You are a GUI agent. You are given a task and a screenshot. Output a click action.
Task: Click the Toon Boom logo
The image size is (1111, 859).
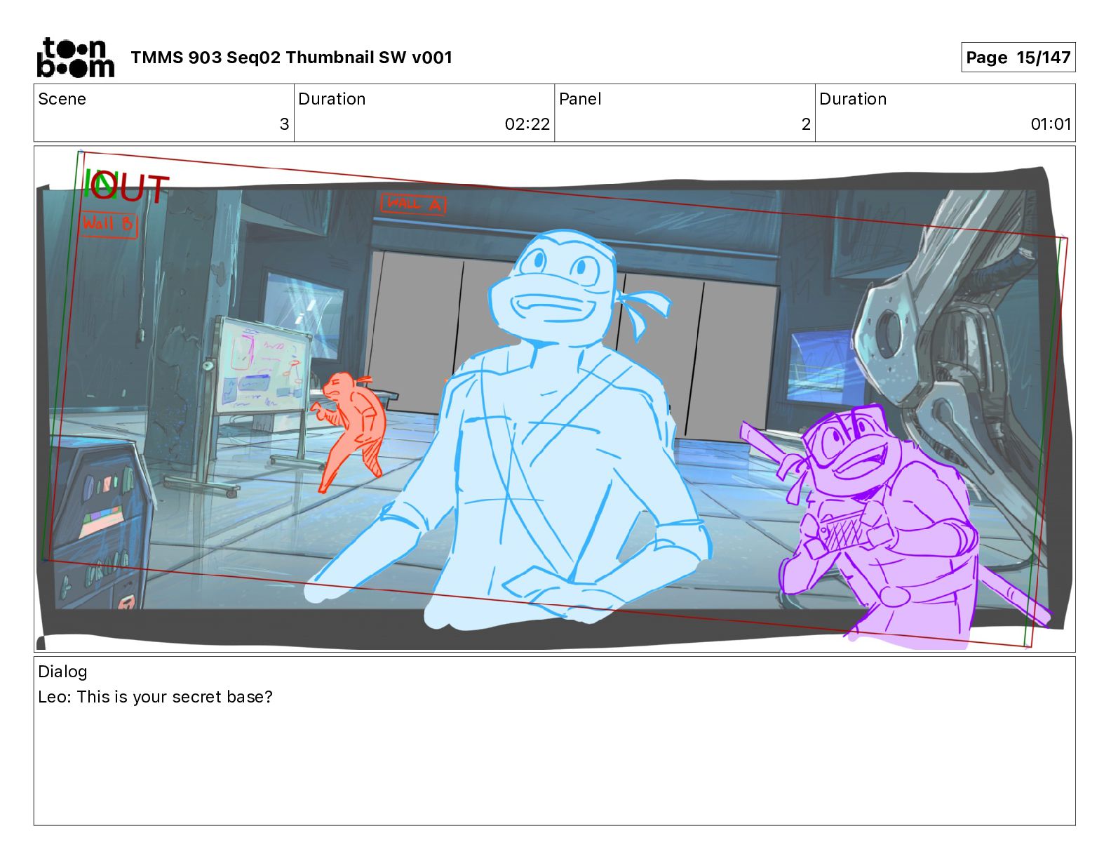76,58
